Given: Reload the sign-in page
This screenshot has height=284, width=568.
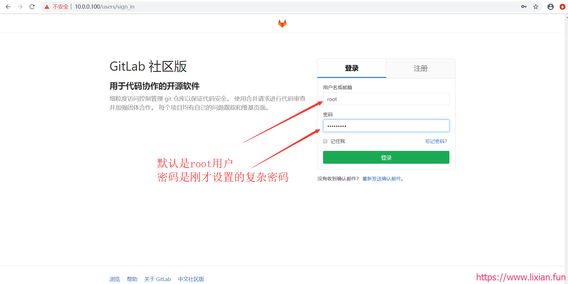Looking at the screenshot, I should click(x=32, y=7).
